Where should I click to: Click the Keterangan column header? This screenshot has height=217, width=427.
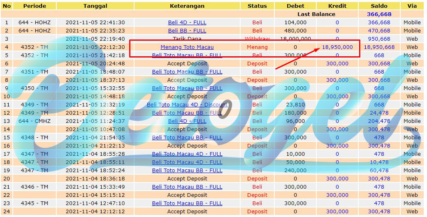click(x=187, y=6)
